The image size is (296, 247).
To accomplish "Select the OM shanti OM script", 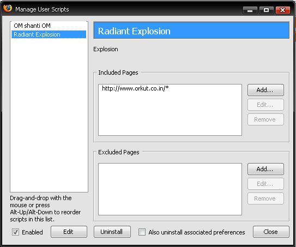I will click(32, 26).
